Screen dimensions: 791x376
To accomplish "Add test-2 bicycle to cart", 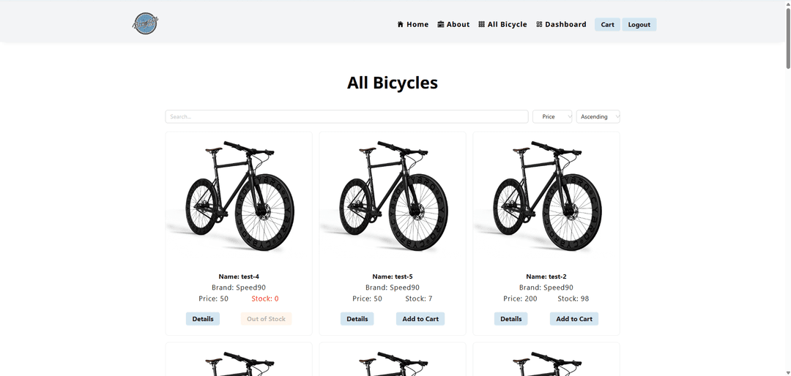I will point(574,319).
